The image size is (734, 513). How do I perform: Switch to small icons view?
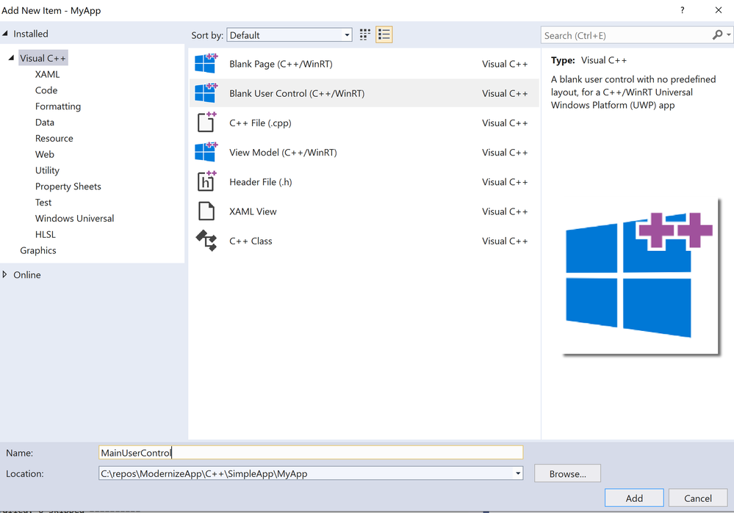[x=364, y=34]
